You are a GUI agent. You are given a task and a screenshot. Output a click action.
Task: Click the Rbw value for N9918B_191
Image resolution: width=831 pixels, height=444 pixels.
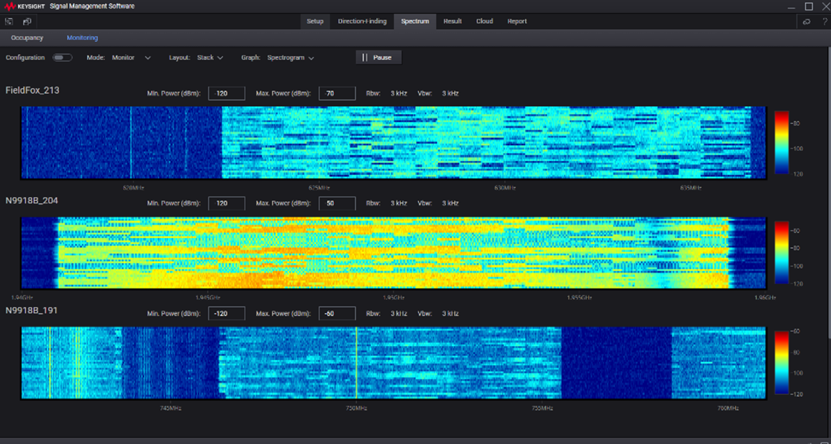pyautogui.click(x=399, y=314)
